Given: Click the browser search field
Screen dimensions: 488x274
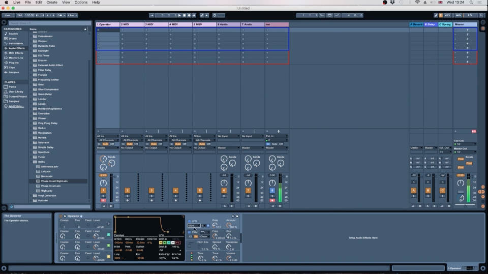Looking at the screenshot, I should point(50,23).
